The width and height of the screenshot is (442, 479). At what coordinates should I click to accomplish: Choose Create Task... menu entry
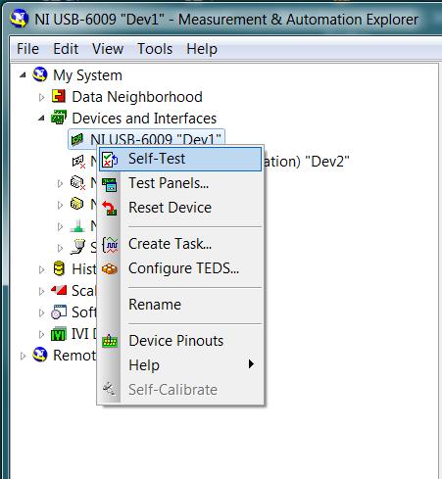pos(180,244)
